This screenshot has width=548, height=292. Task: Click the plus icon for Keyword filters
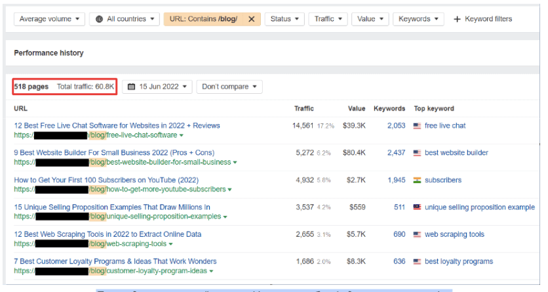(x=457, y=19)
